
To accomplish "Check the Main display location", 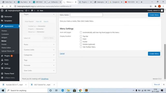I will click(x=81, y=39).
